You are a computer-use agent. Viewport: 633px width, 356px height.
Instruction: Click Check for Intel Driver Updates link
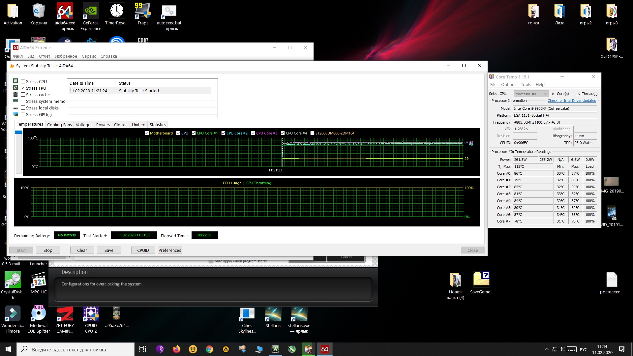(572, 101)
